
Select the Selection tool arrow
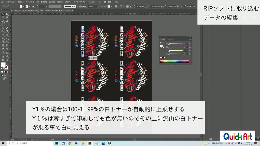tap(3, 14)
